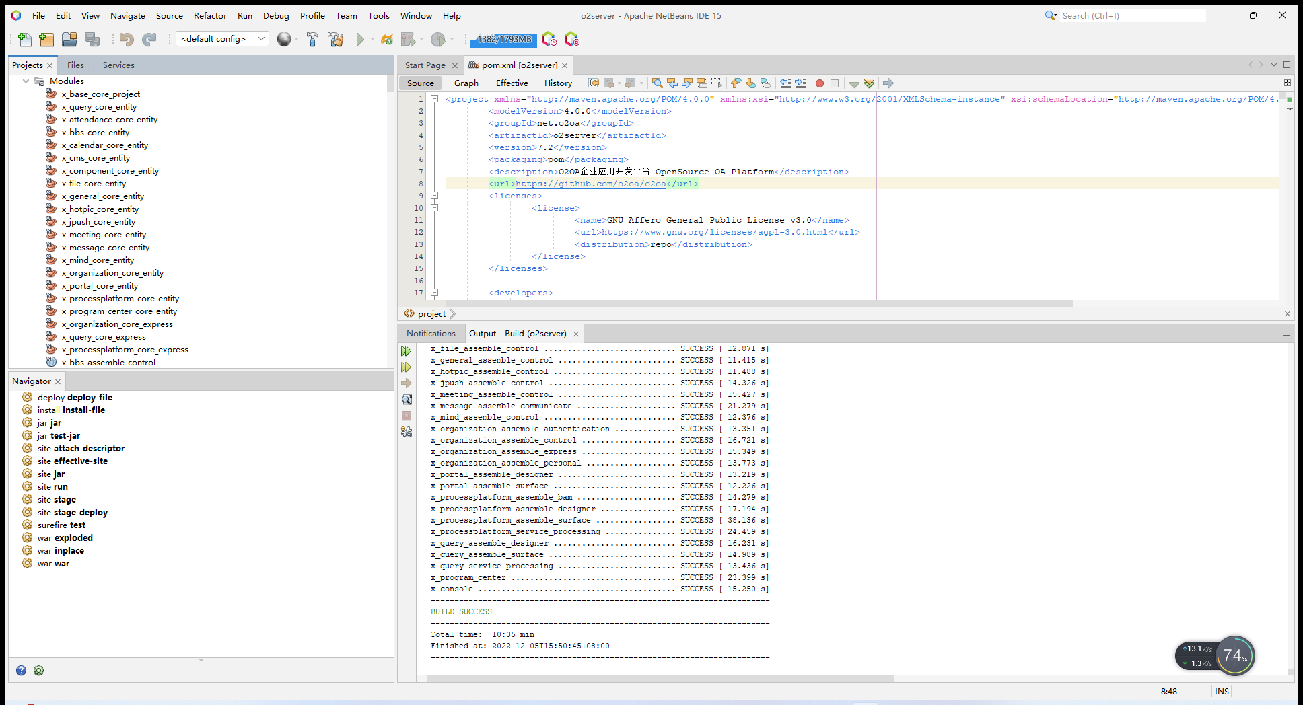1303x705 pixels.
Task: Toggle highlight search results in editor
Action: [702, 83]
